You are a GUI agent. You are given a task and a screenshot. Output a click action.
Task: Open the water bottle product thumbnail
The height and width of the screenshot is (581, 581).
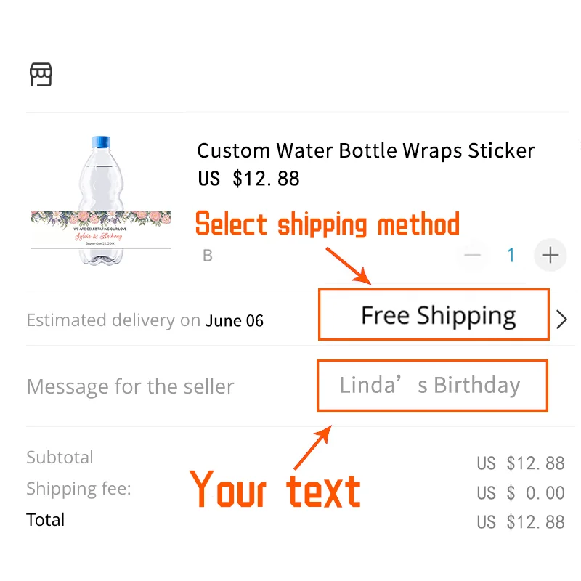point(101,200)
